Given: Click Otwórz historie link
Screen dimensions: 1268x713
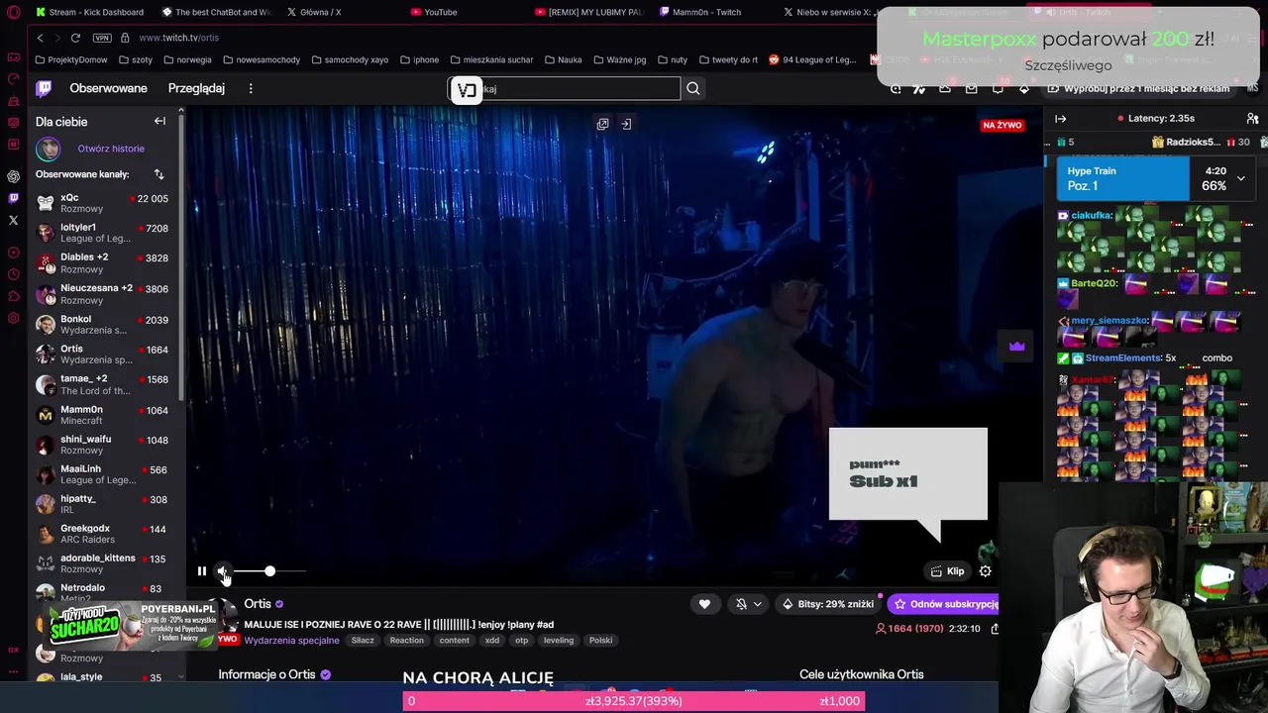Looking at the screenshot, I should click(x=111, y=149).
